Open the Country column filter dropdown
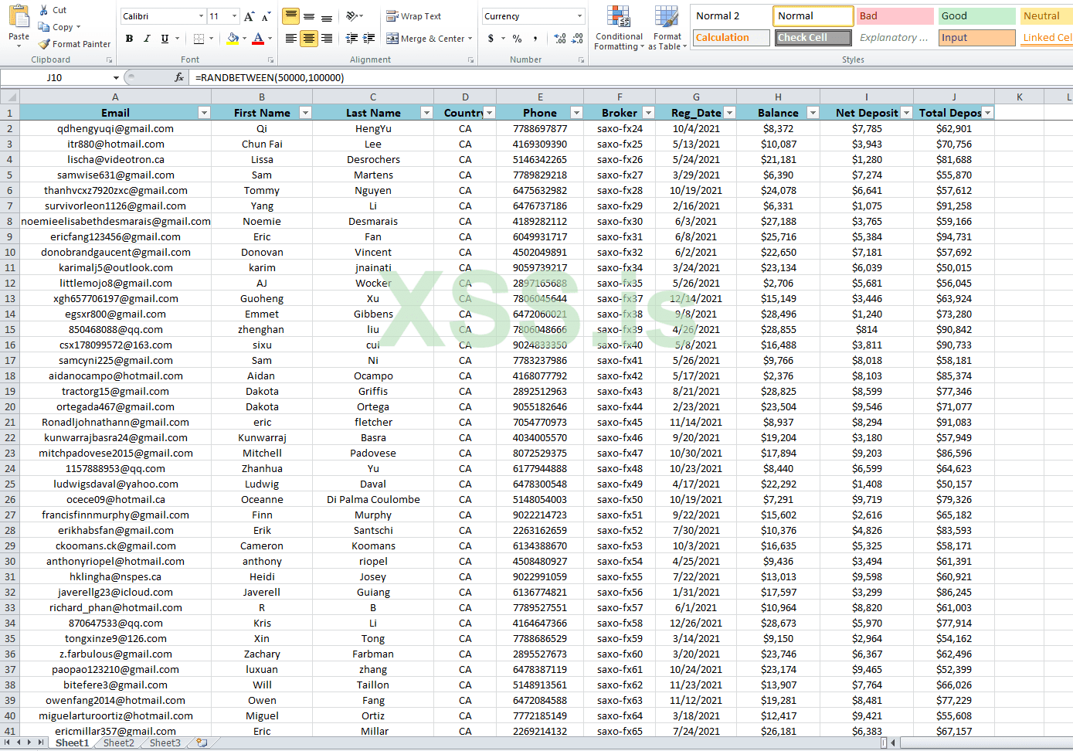Screen dimensions: 1073x751 (489, 113)
